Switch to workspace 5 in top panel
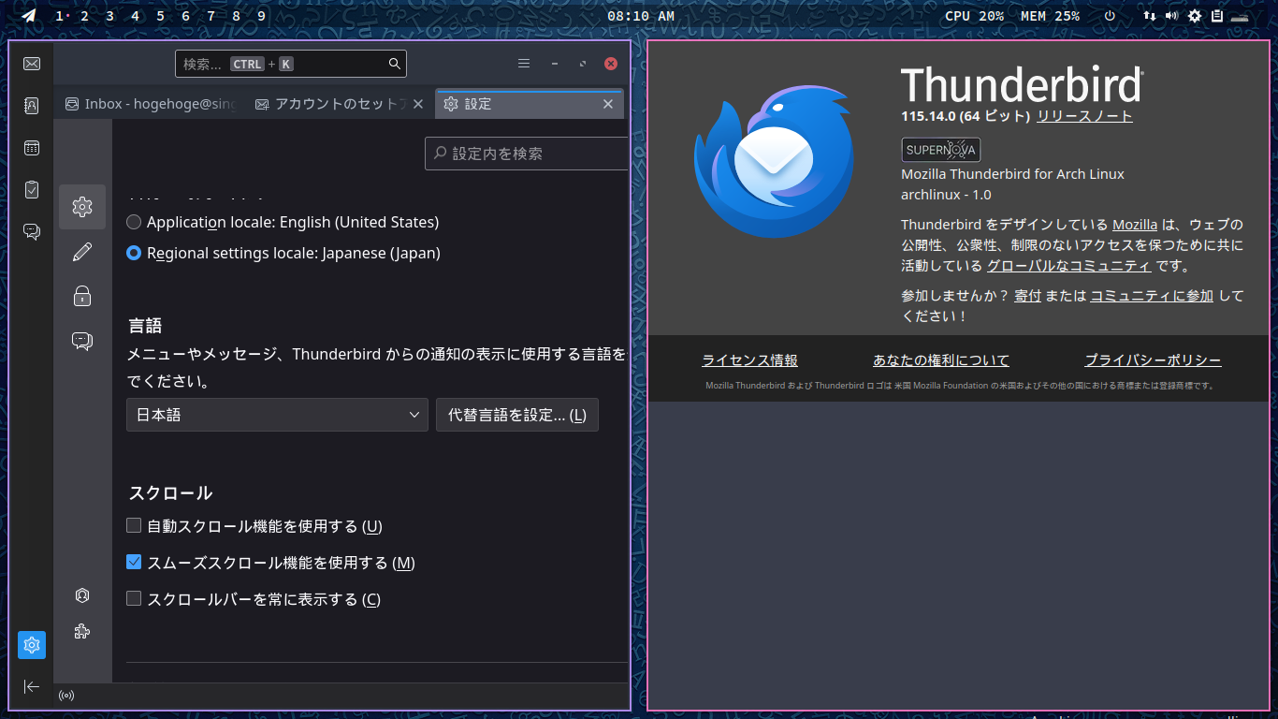 click(161, 16)
